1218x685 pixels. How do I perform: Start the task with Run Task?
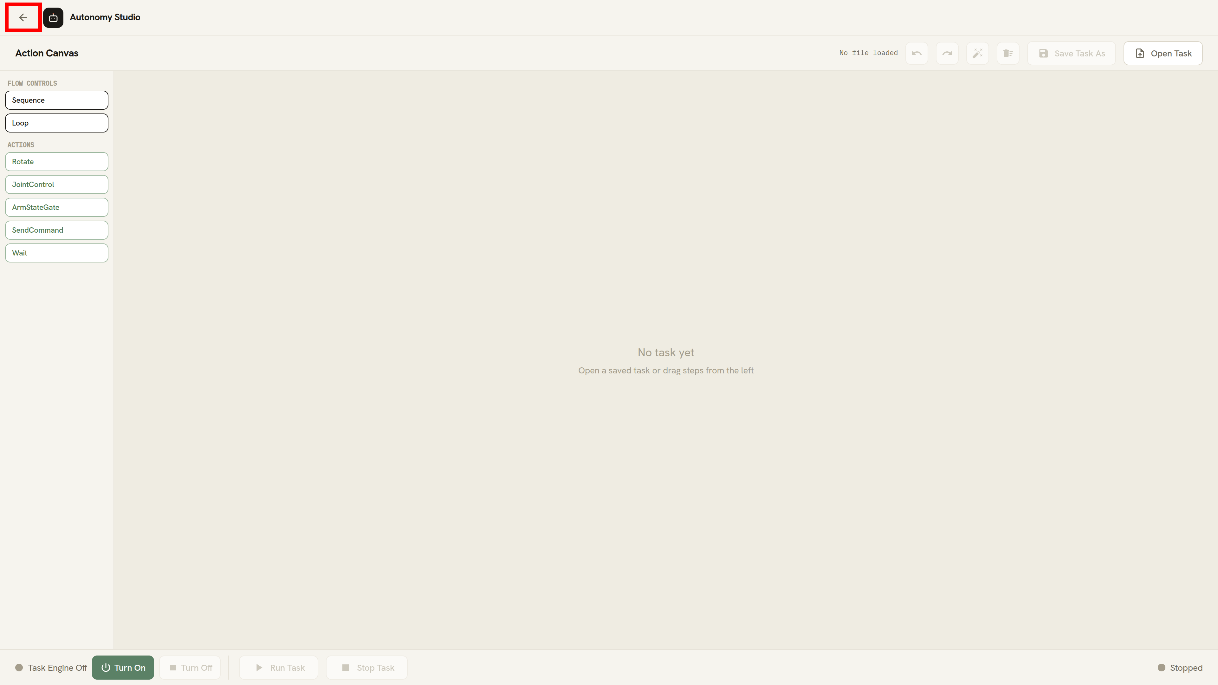click(279, 668)
